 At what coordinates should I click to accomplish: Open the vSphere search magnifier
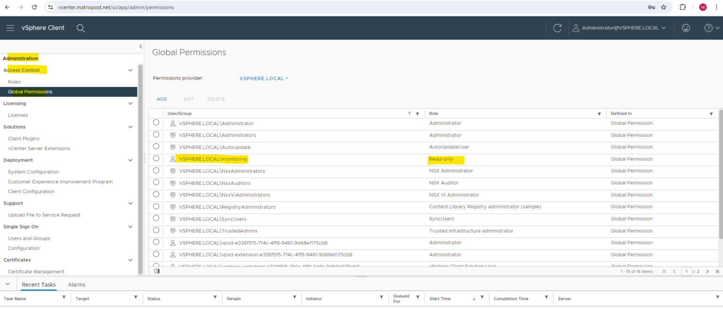pos(80,28)
